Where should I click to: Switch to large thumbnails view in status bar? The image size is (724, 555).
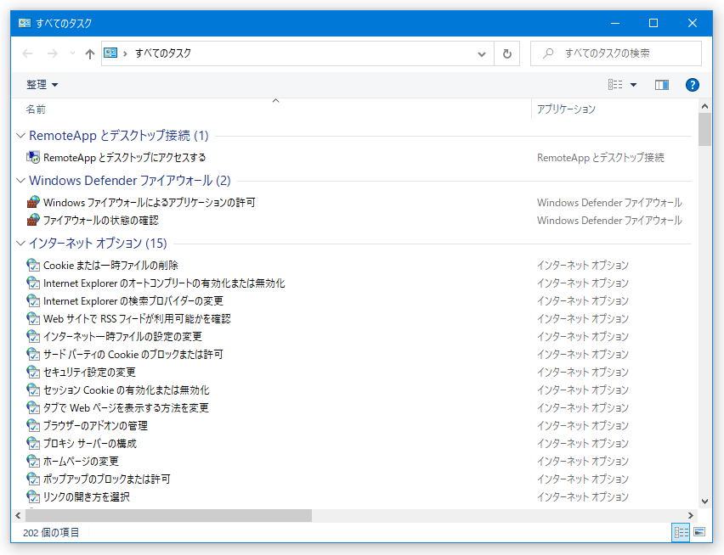(699, 532)
